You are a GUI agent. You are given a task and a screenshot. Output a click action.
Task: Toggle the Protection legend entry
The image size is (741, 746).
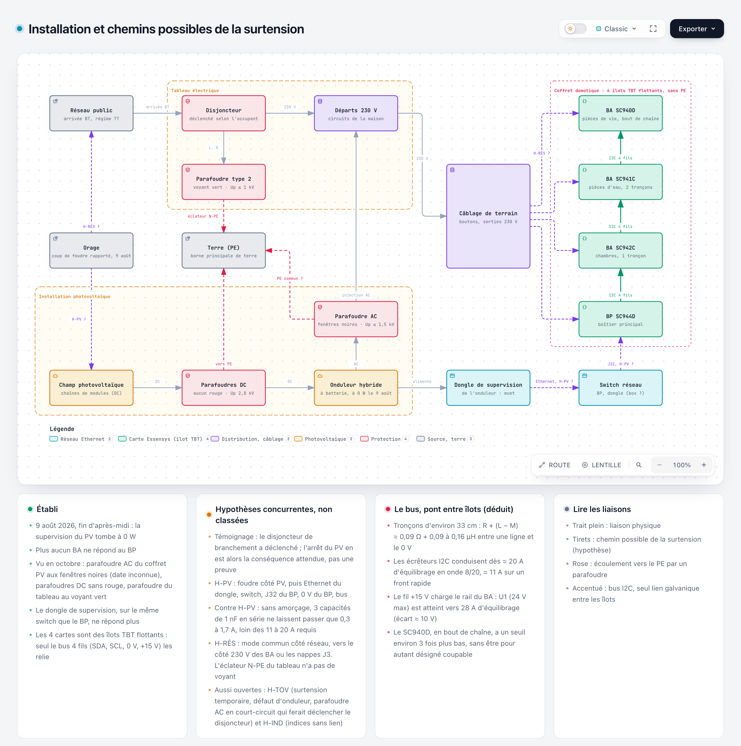coord(384,439)
